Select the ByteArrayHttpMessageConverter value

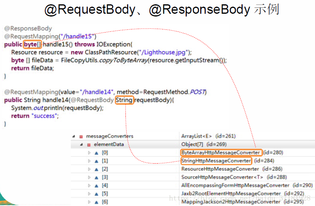(221, 153)
